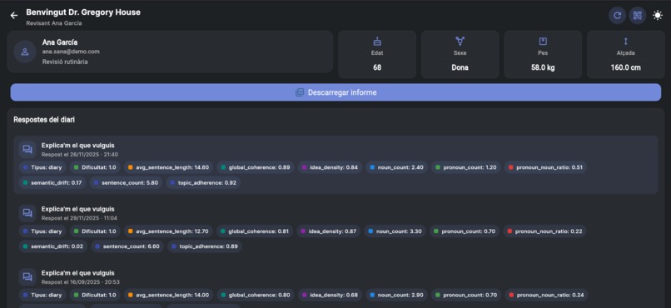
Task: Click the sentence_count: 5.80 chip
Action: (126, 182)
